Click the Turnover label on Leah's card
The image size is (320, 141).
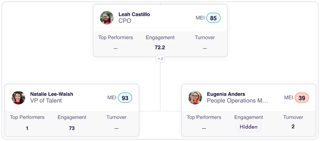click(x=205, y=38)
